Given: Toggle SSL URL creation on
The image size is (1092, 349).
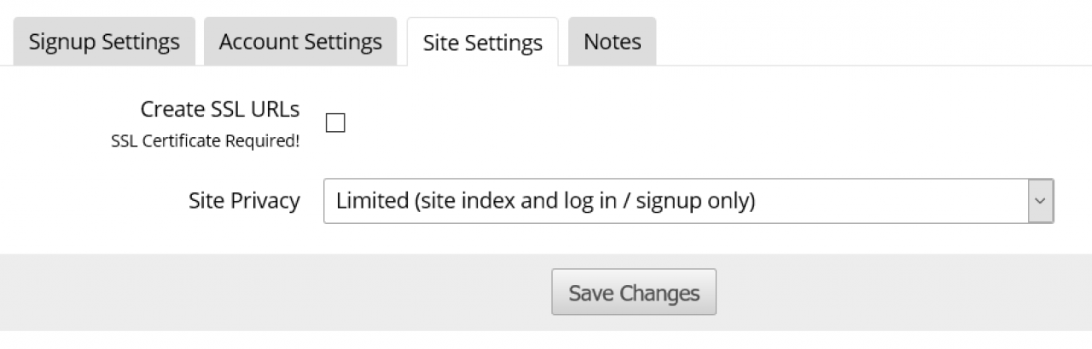Looking at the screenshot, I should pyautogui.click(x=336, y=123).
